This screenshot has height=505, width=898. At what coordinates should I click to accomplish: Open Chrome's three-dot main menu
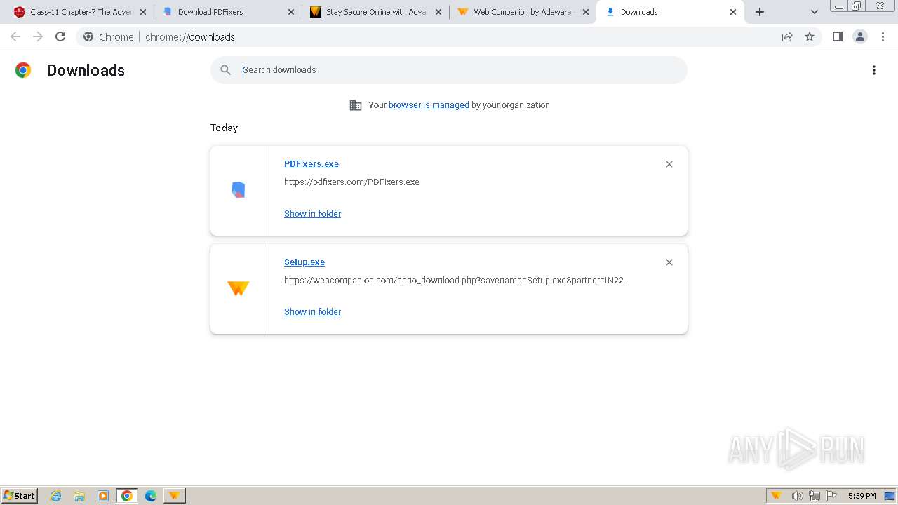883,36
